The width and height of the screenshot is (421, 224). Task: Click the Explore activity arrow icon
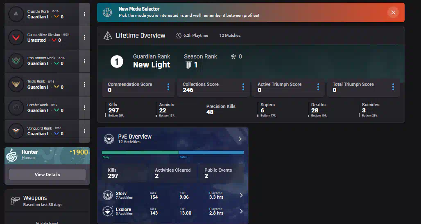108,211
